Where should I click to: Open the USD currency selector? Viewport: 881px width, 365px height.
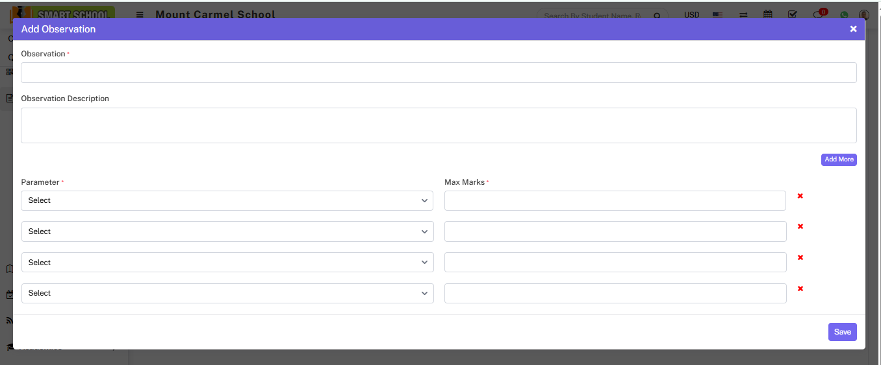(x=691, y=14)
